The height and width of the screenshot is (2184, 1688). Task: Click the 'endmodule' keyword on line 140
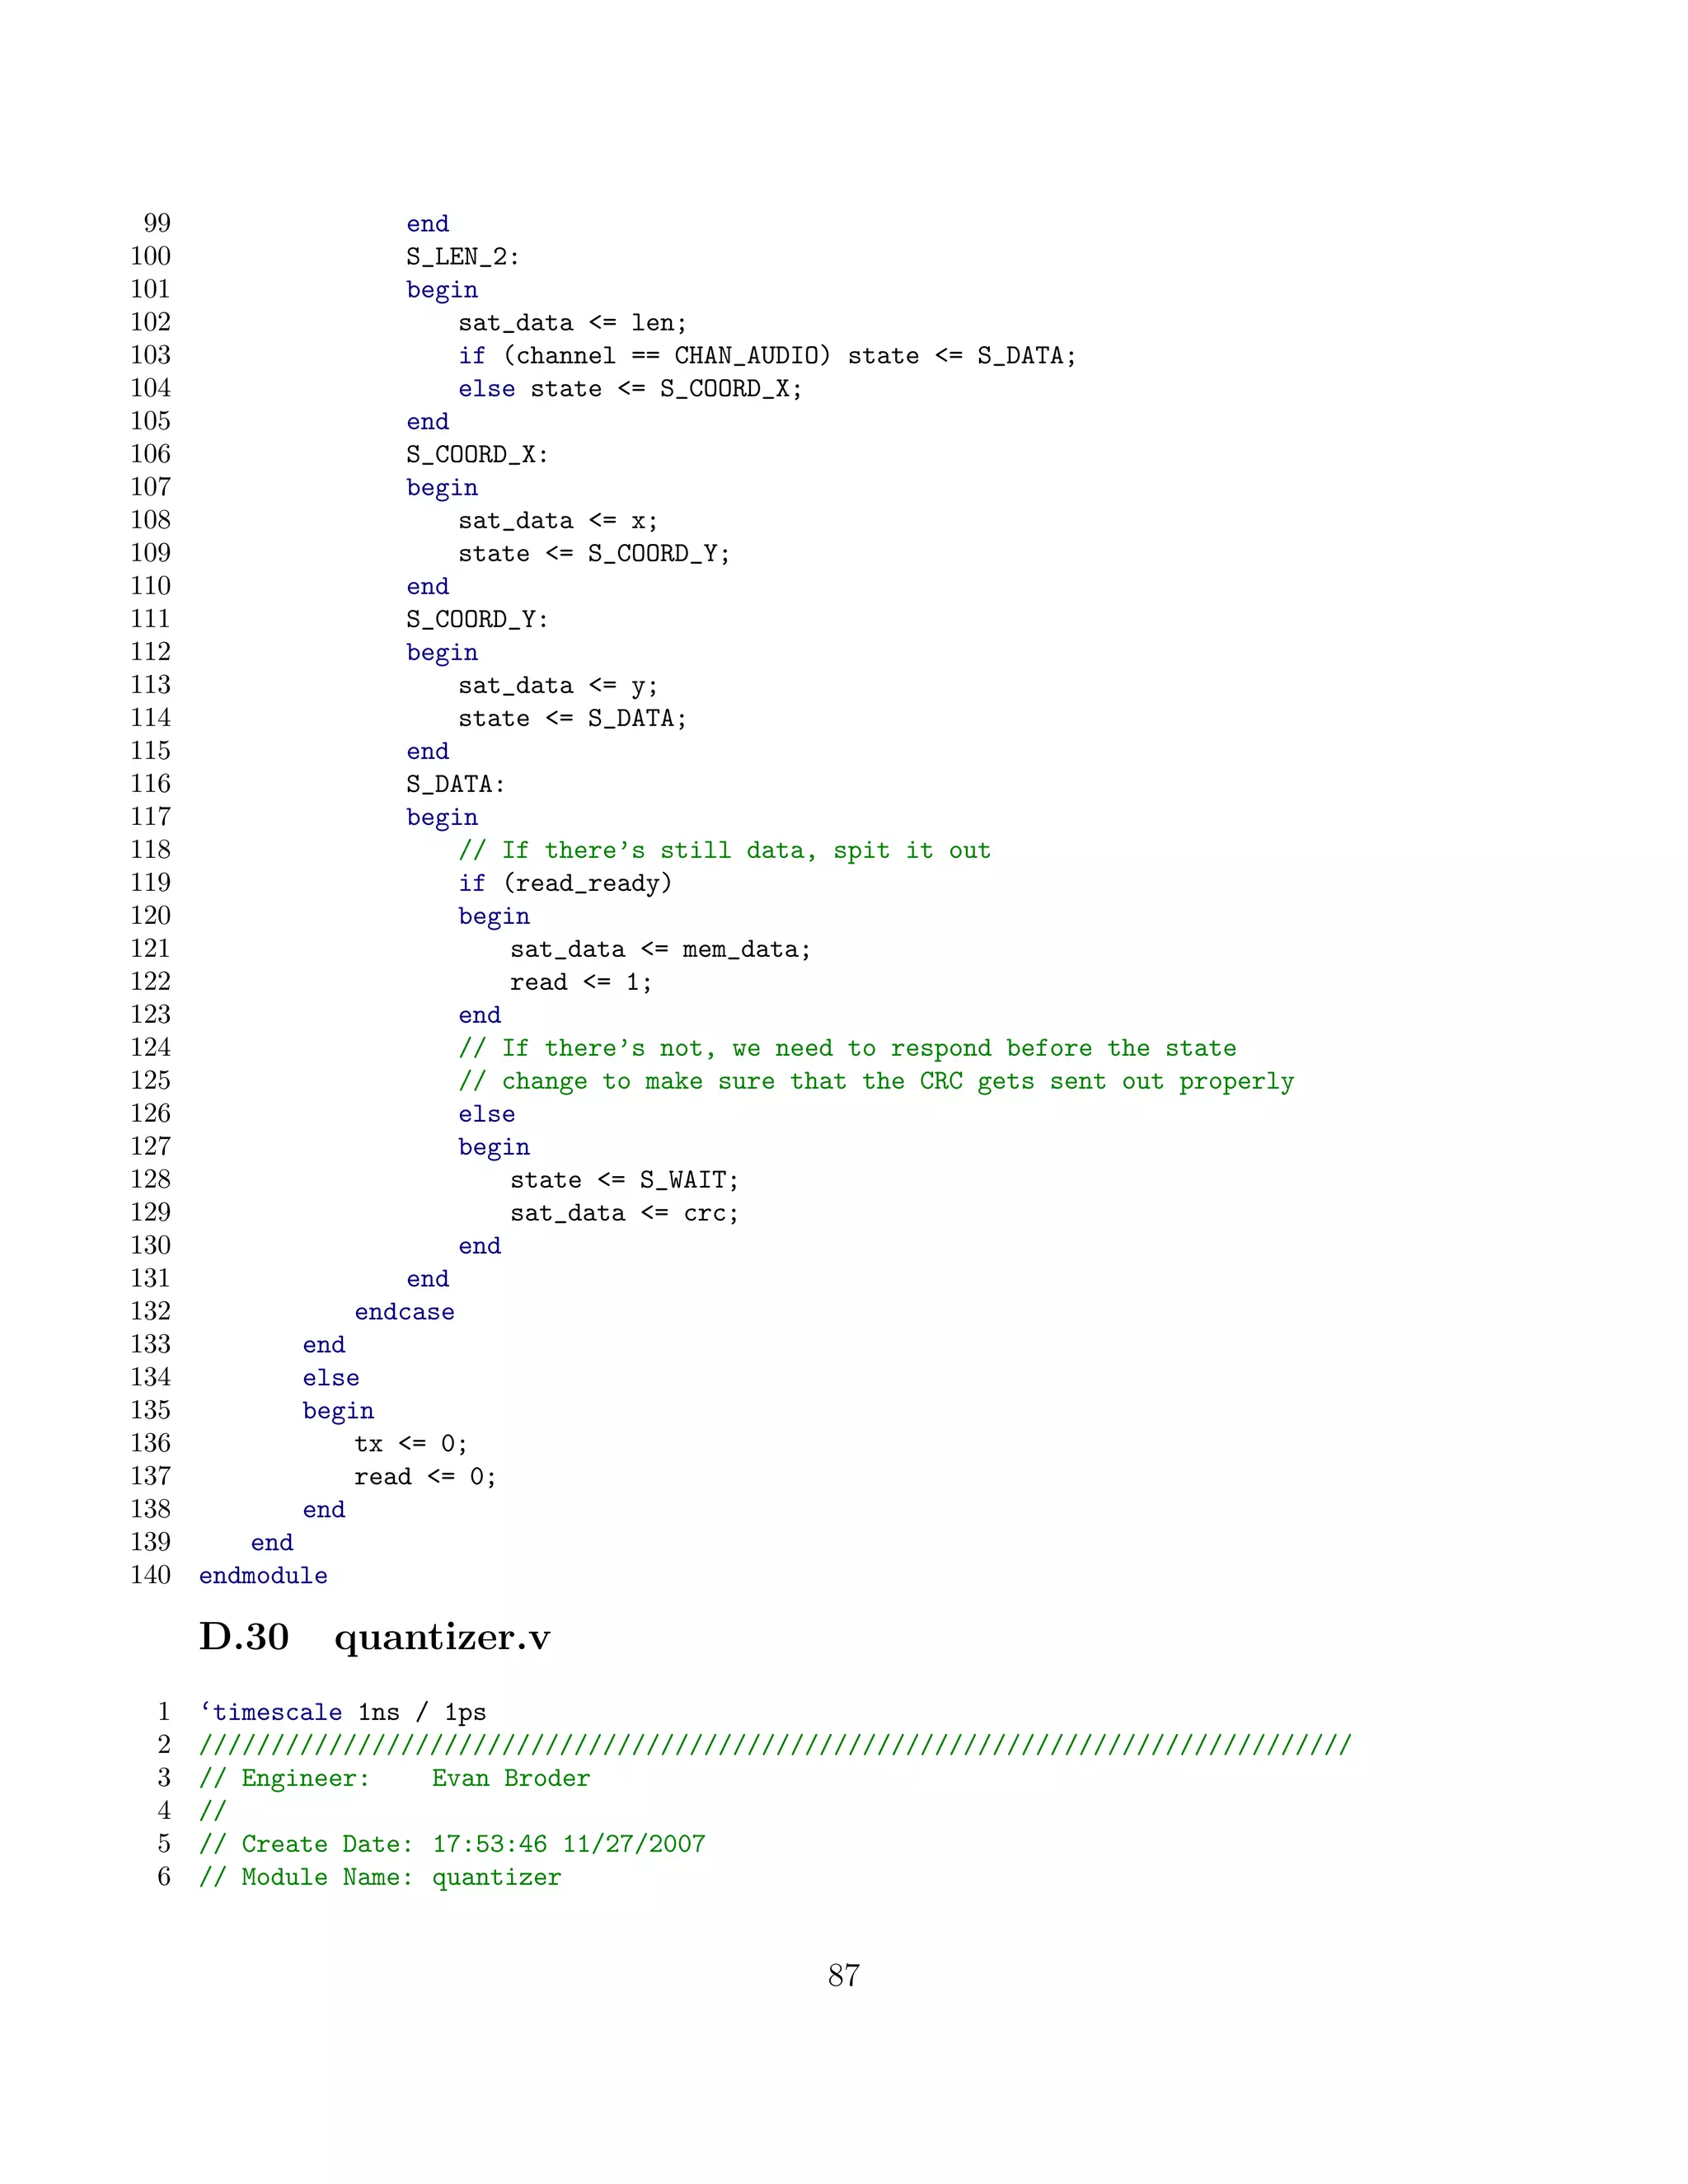263,1575
